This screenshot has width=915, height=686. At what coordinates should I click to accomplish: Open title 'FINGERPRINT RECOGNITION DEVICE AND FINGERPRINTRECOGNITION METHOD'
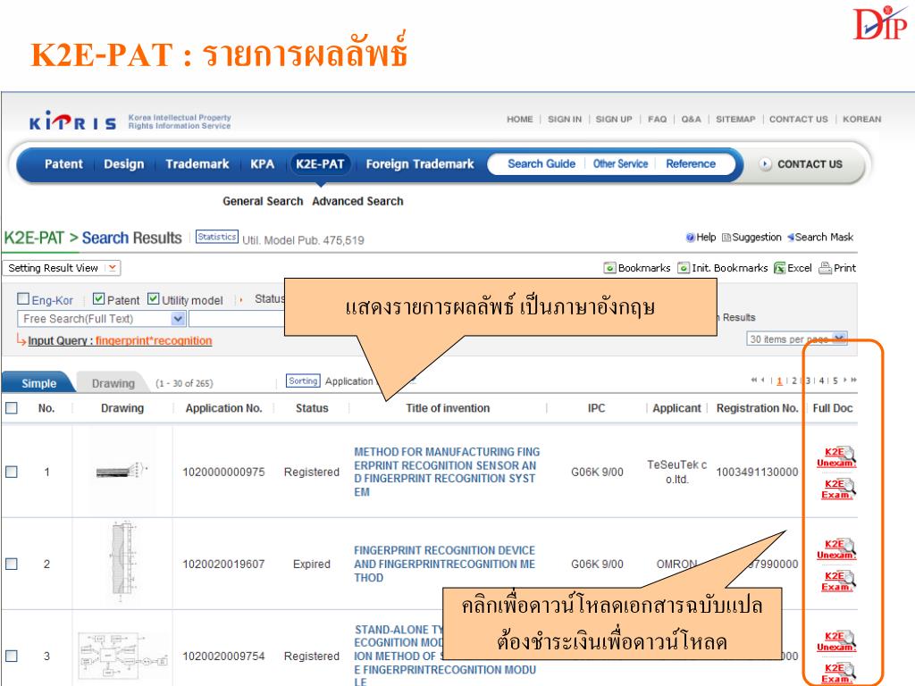tap(444, 564)
